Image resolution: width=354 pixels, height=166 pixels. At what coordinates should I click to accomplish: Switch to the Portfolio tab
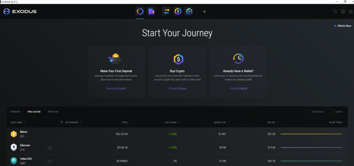(x=53, y=112)
